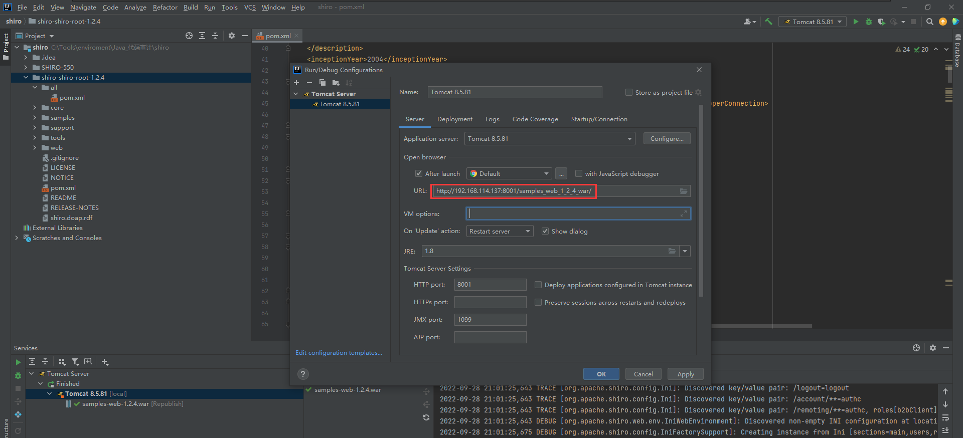Start debugging with the bug icon in toolbar
963x438 pixels.
[x=869, y=22]
